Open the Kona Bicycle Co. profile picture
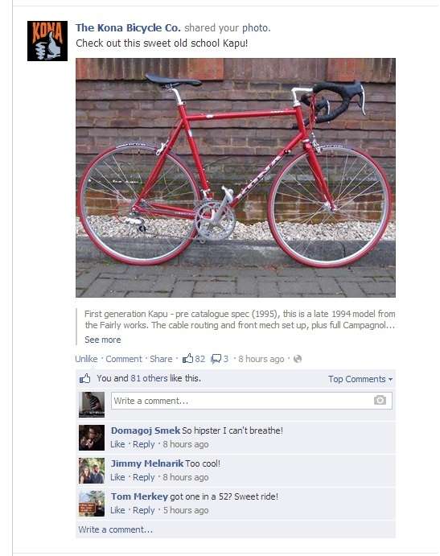 click(47, 41)
